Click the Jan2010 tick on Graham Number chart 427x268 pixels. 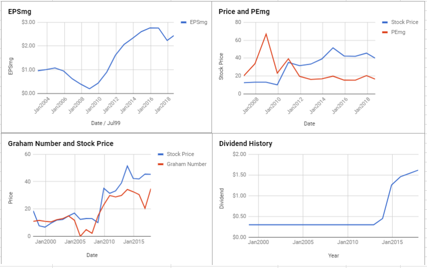pyautogui.click(x=105, y=242)
